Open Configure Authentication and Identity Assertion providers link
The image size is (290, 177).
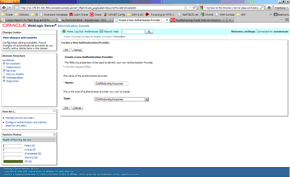click(26, 124)
